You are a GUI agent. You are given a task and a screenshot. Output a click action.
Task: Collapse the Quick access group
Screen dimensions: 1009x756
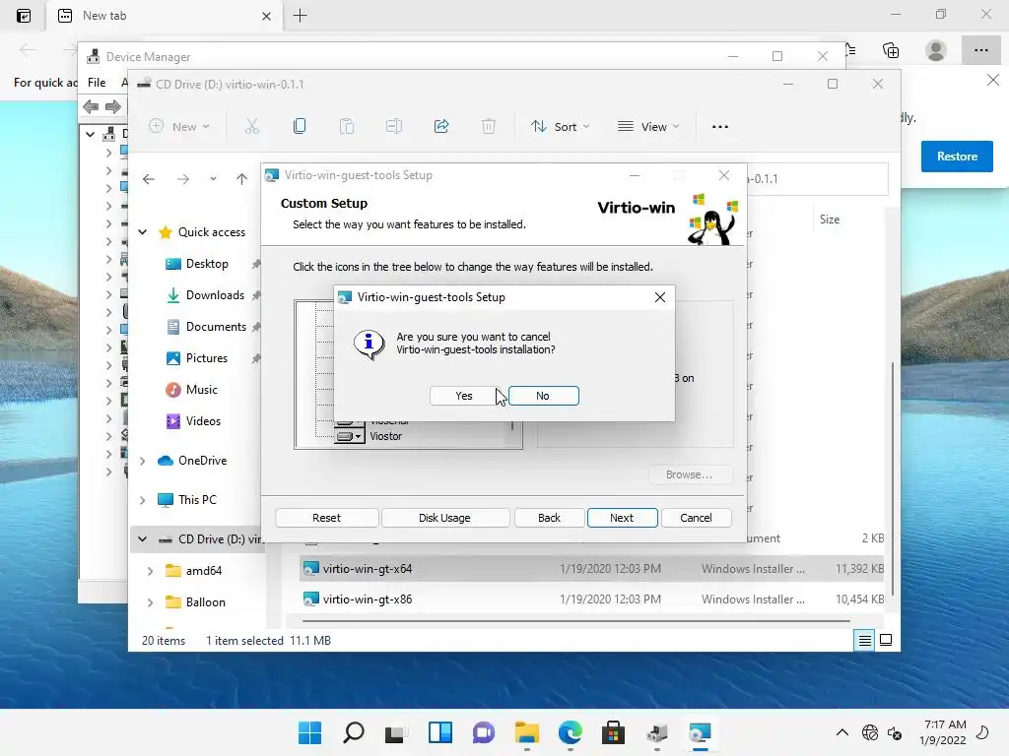[x=143, y=232]
